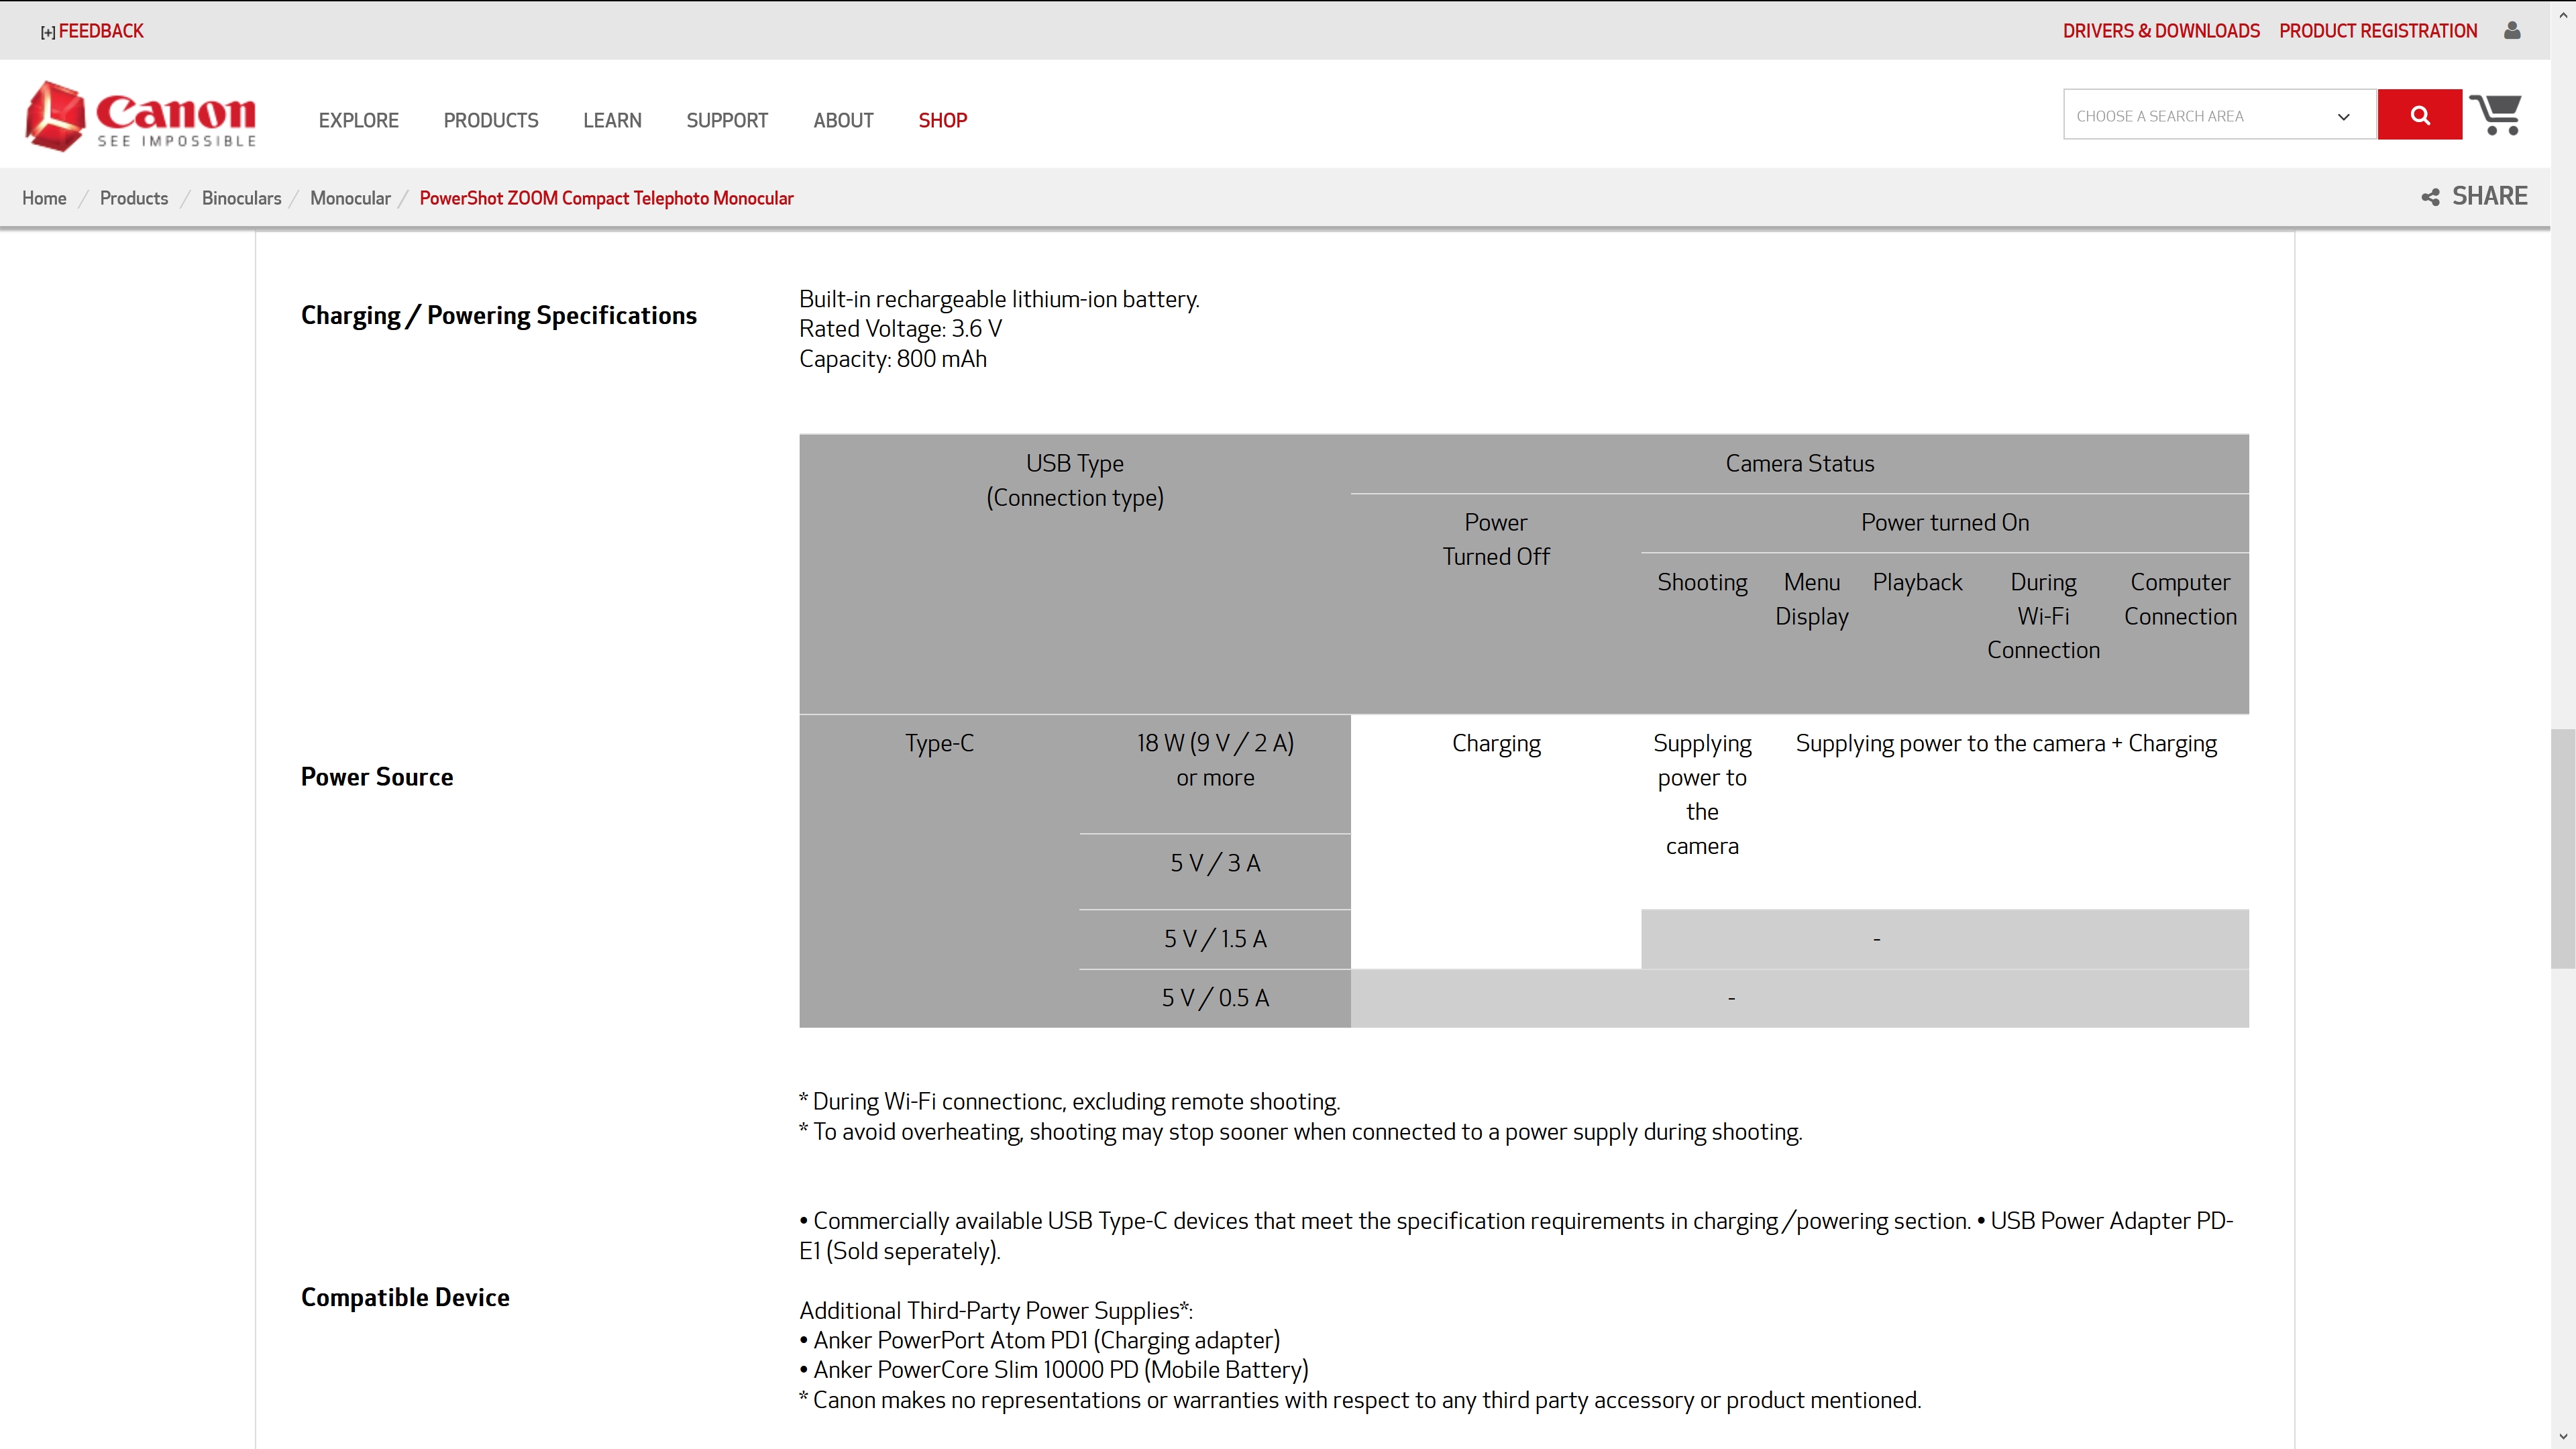Click the red search magnifier button

coord(2419,115)
